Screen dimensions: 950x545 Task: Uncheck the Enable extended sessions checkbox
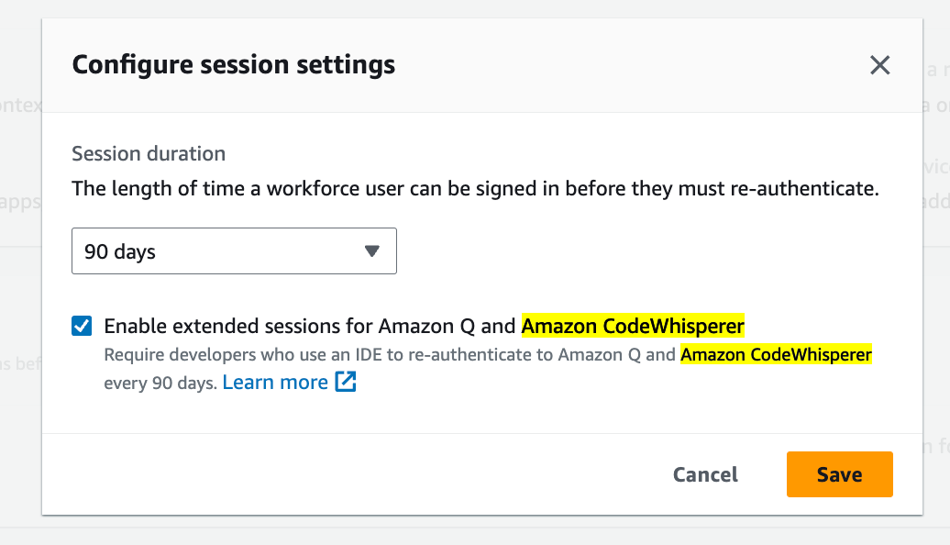82,326
